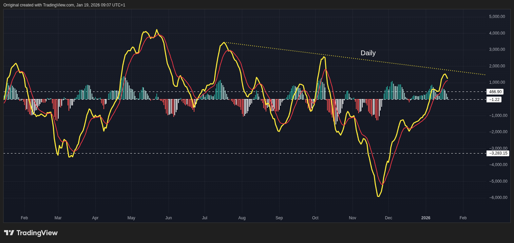
Task: Click the 3,000.00 axis value
Action: click(497, 49)
